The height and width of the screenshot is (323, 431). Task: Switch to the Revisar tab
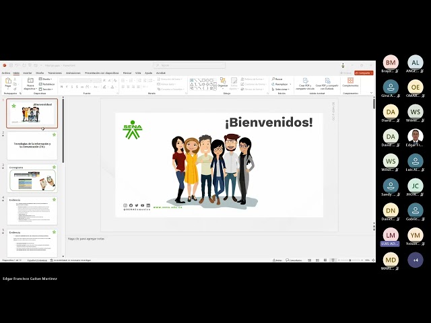pos(127,73)
